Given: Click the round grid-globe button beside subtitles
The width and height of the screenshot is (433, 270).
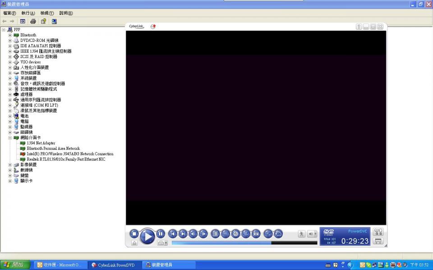Looking at the screenshot, I should (235, 234).
